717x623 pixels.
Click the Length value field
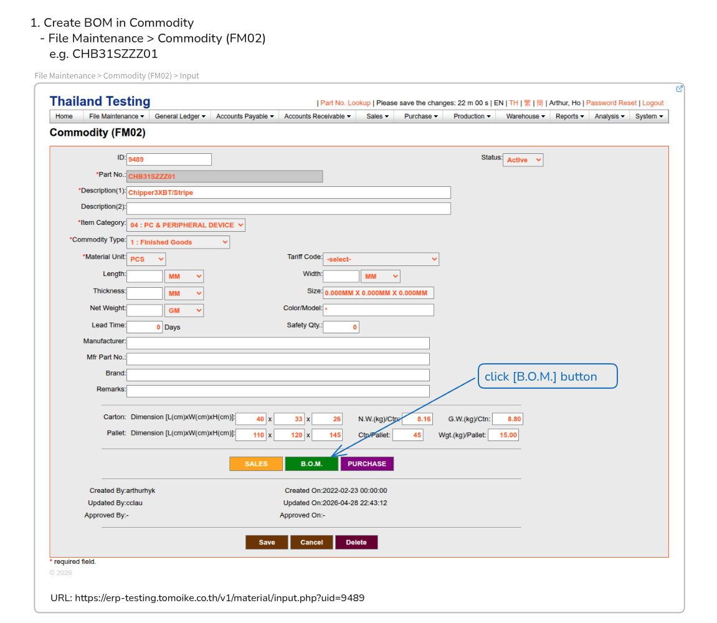coord(145,276)
